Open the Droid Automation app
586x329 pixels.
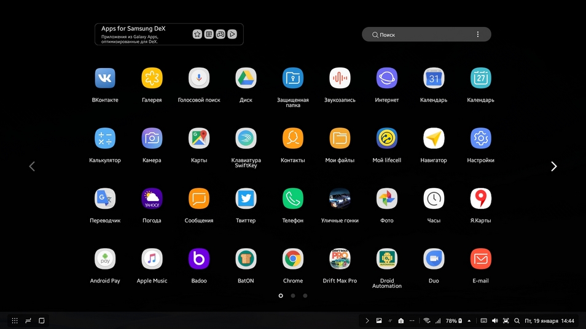387,259
